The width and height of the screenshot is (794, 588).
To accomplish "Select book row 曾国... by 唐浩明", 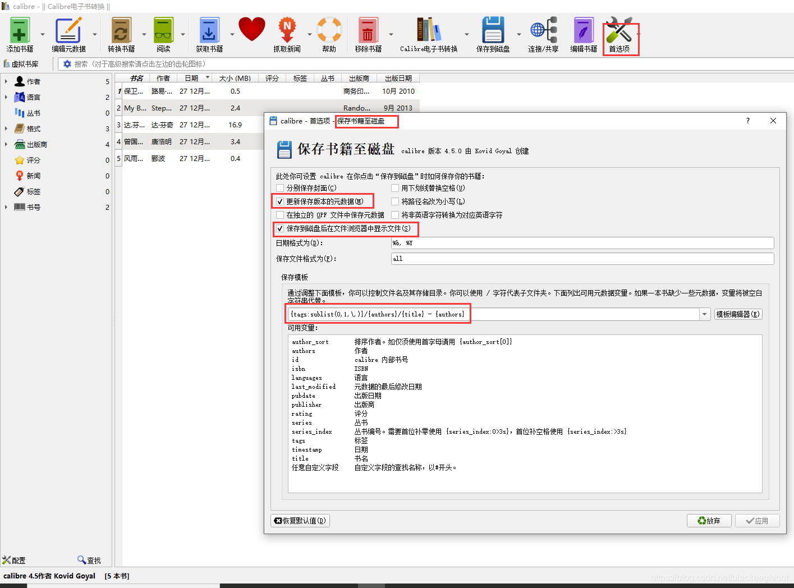I will click(190, 141).
